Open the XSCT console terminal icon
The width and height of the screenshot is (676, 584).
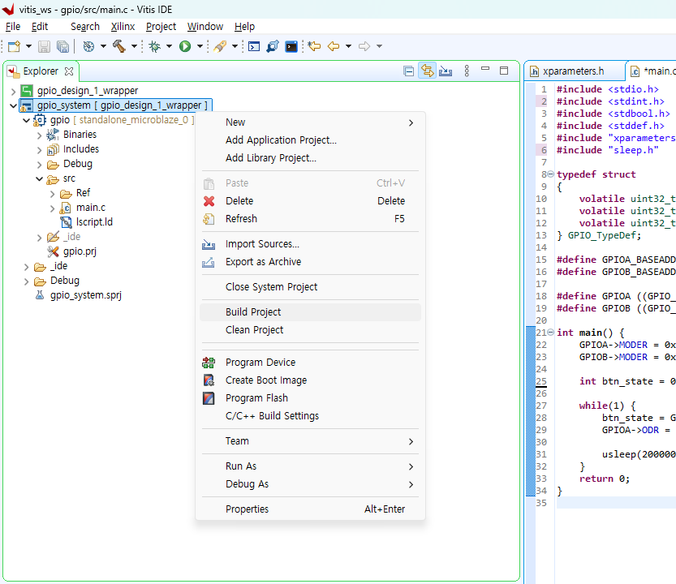tap(291, 46)
